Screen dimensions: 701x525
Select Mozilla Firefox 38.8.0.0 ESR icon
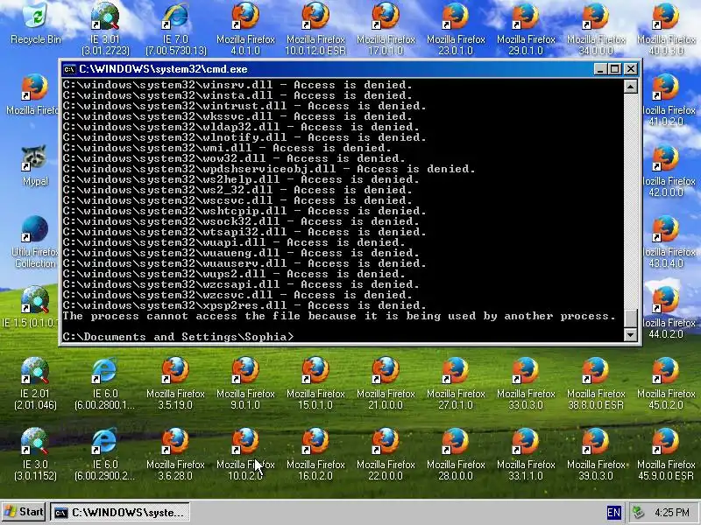(596, 383)
